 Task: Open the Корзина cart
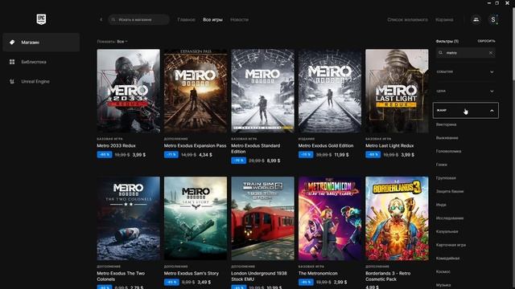[x=444, y=19]
